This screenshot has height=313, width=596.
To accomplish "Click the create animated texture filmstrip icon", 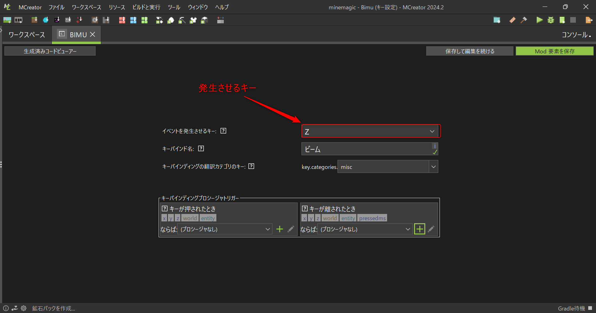I will tap(19, 20).
